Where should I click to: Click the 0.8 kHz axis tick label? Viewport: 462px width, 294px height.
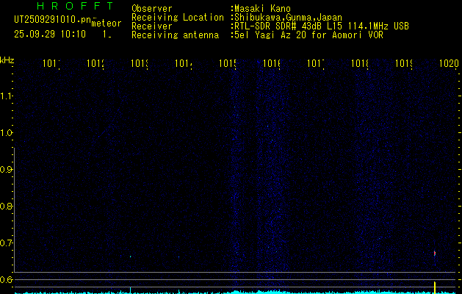tap(6, 206)
